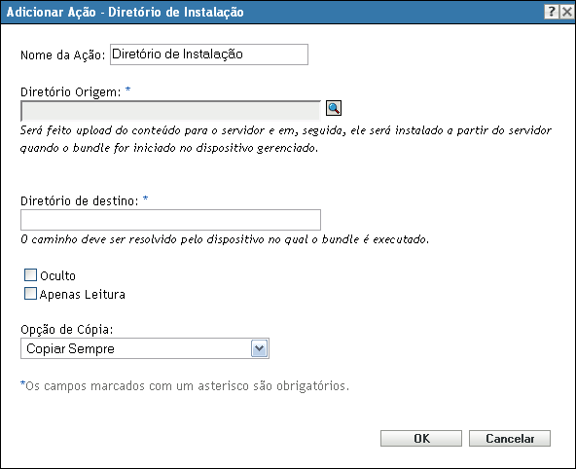Click the 'Diretório Origem:' label
576x469 pixels.
(70, 91)
